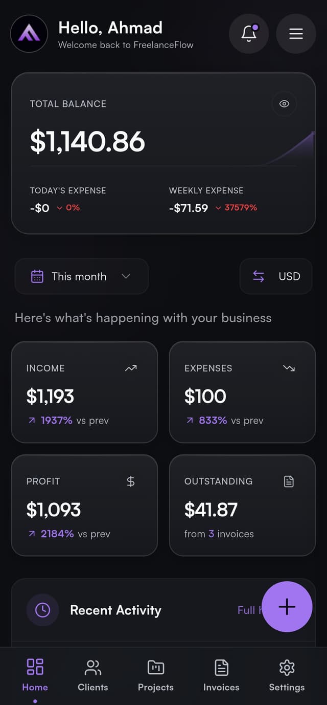Click the expenses trending-down icon
This screenshot has height=705, width=327.
point(289,368)
